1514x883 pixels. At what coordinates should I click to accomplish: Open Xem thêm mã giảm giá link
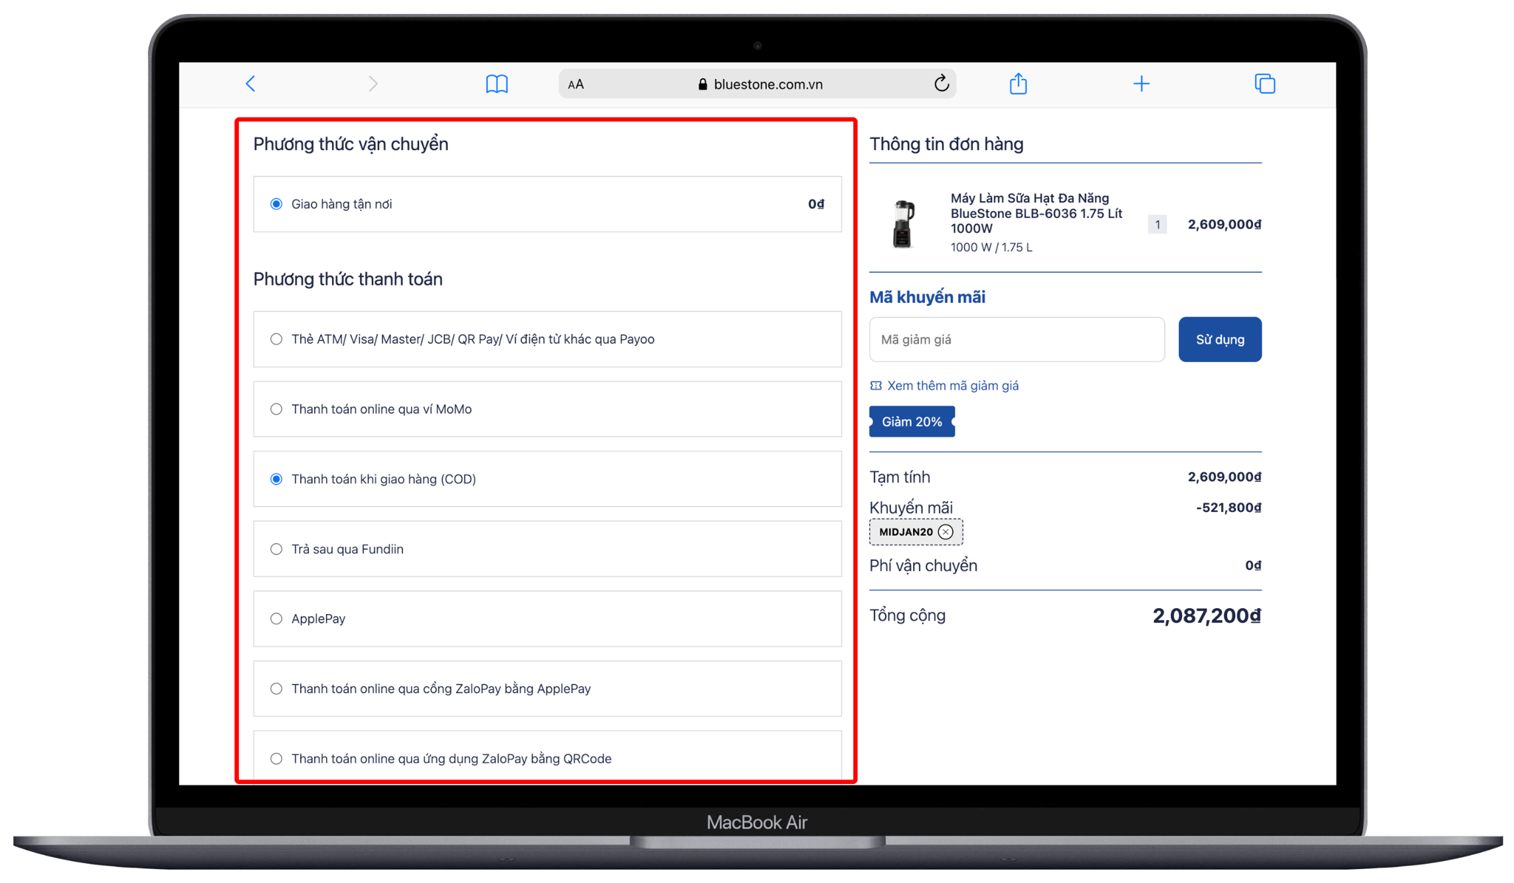(952, 386)
